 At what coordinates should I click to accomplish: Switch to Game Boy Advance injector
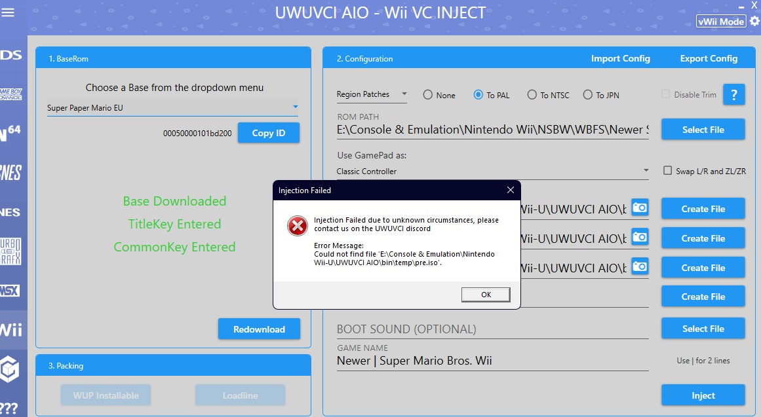[x=11, y=94]
